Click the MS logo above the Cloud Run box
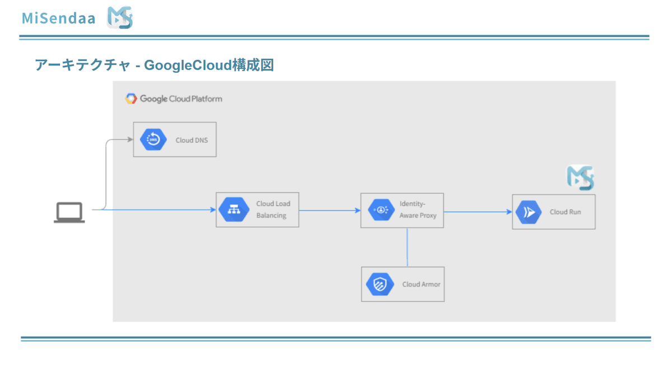 (580, 178)
